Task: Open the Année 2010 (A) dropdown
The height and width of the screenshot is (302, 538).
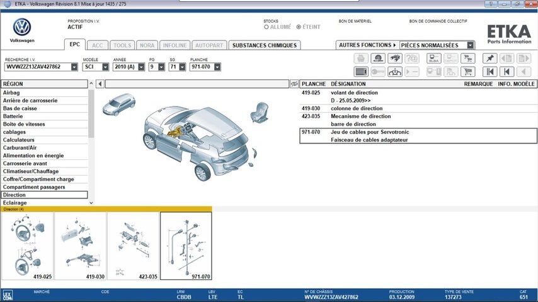Action: tap(141, 67)
